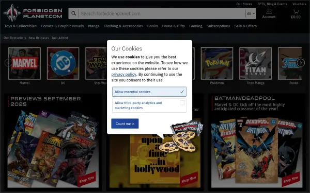Click Shop Now on Hollywood banner

click(189, 179)
